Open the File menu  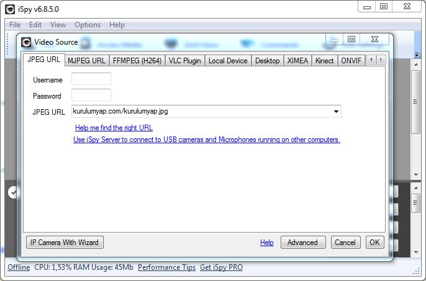coord(15,25)
